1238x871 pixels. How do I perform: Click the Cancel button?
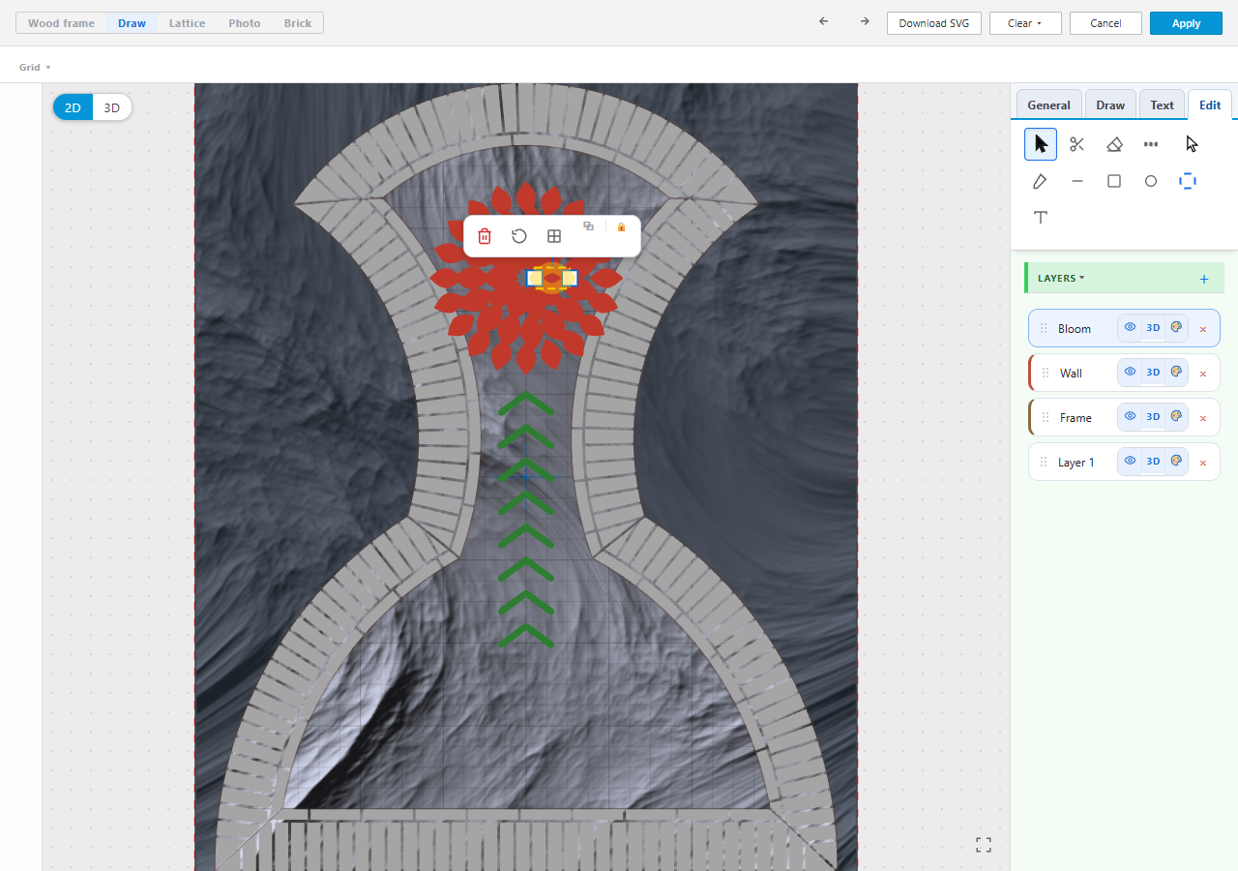1105,23
